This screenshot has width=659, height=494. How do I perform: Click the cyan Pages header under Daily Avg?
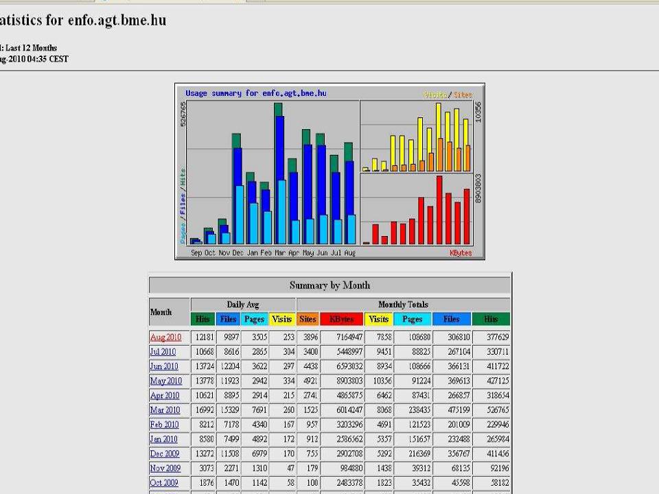pos(254,319)
